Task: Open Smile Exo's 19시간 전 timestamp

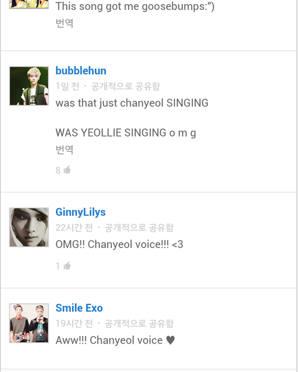Action: (74, 324)
